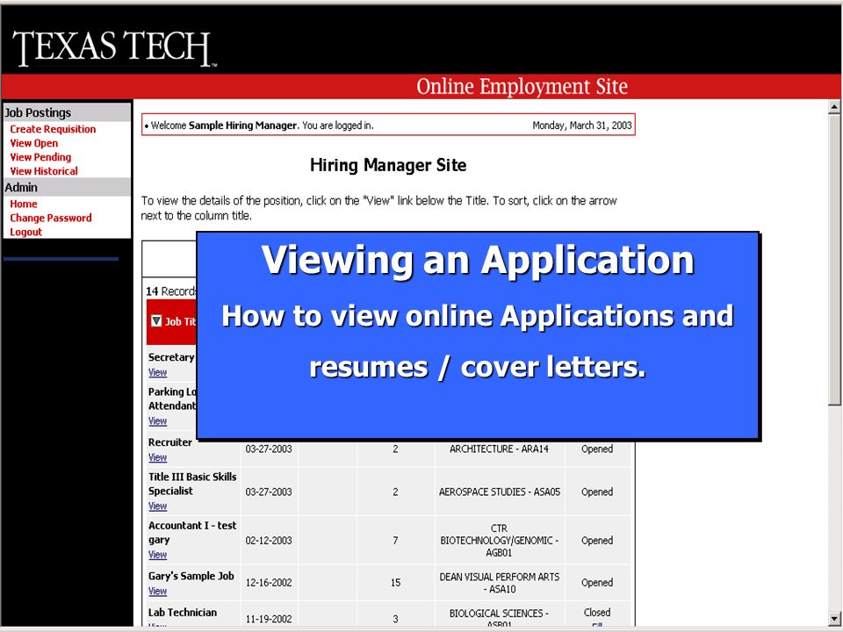The height and width of the screenshot is (632, 843).
Task: Click the scrollbar down arrow
Action: pyautogui.click(x=834, y=619)
